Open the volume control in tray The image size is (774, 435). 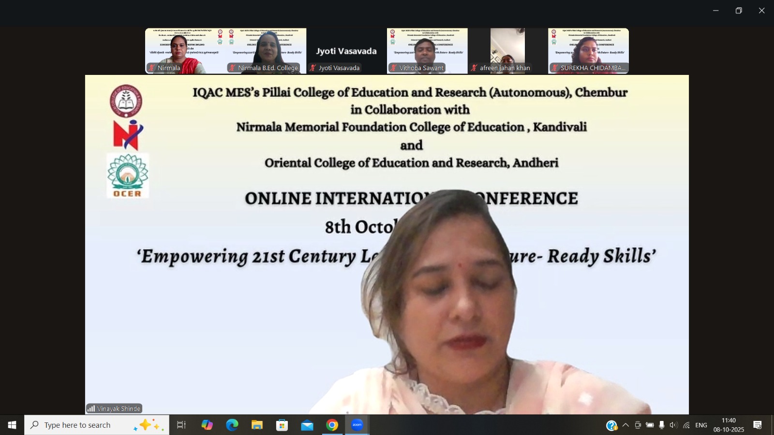coord(673,425)
